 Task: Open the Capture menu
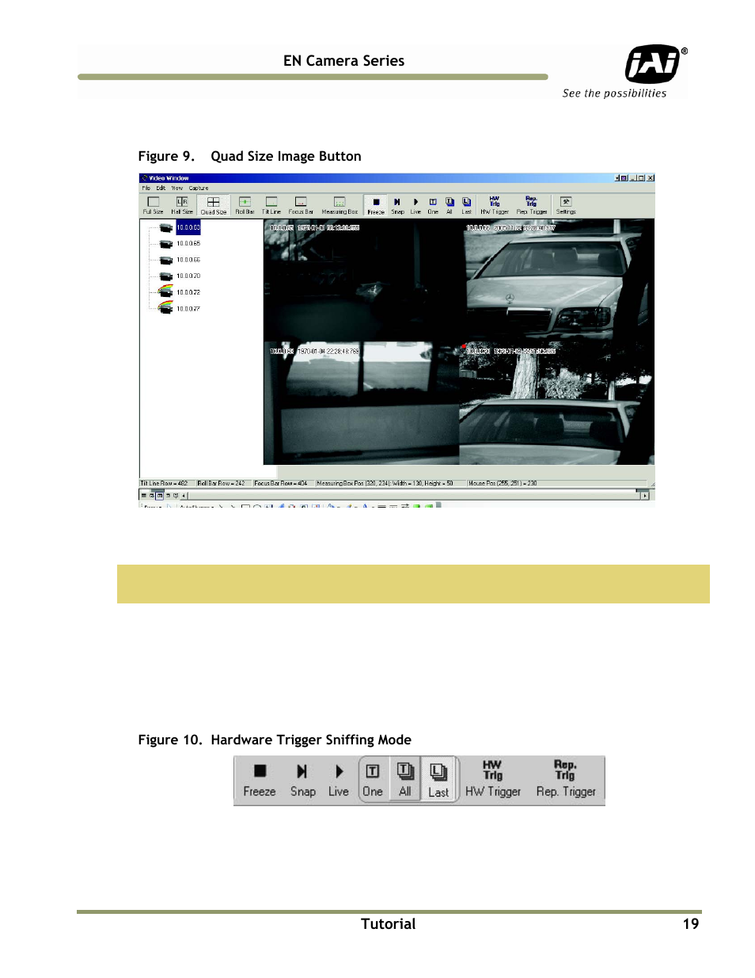[x=199, y=188]
